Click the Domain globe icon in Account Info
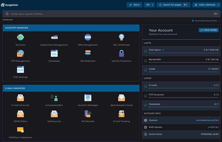Screen dimensions: 222x142 146,120
